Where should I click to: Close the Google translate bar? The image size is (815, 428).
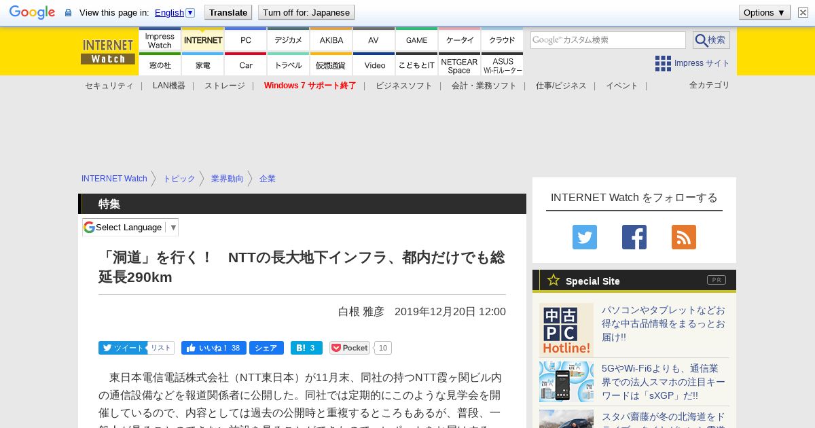(803, 12)
